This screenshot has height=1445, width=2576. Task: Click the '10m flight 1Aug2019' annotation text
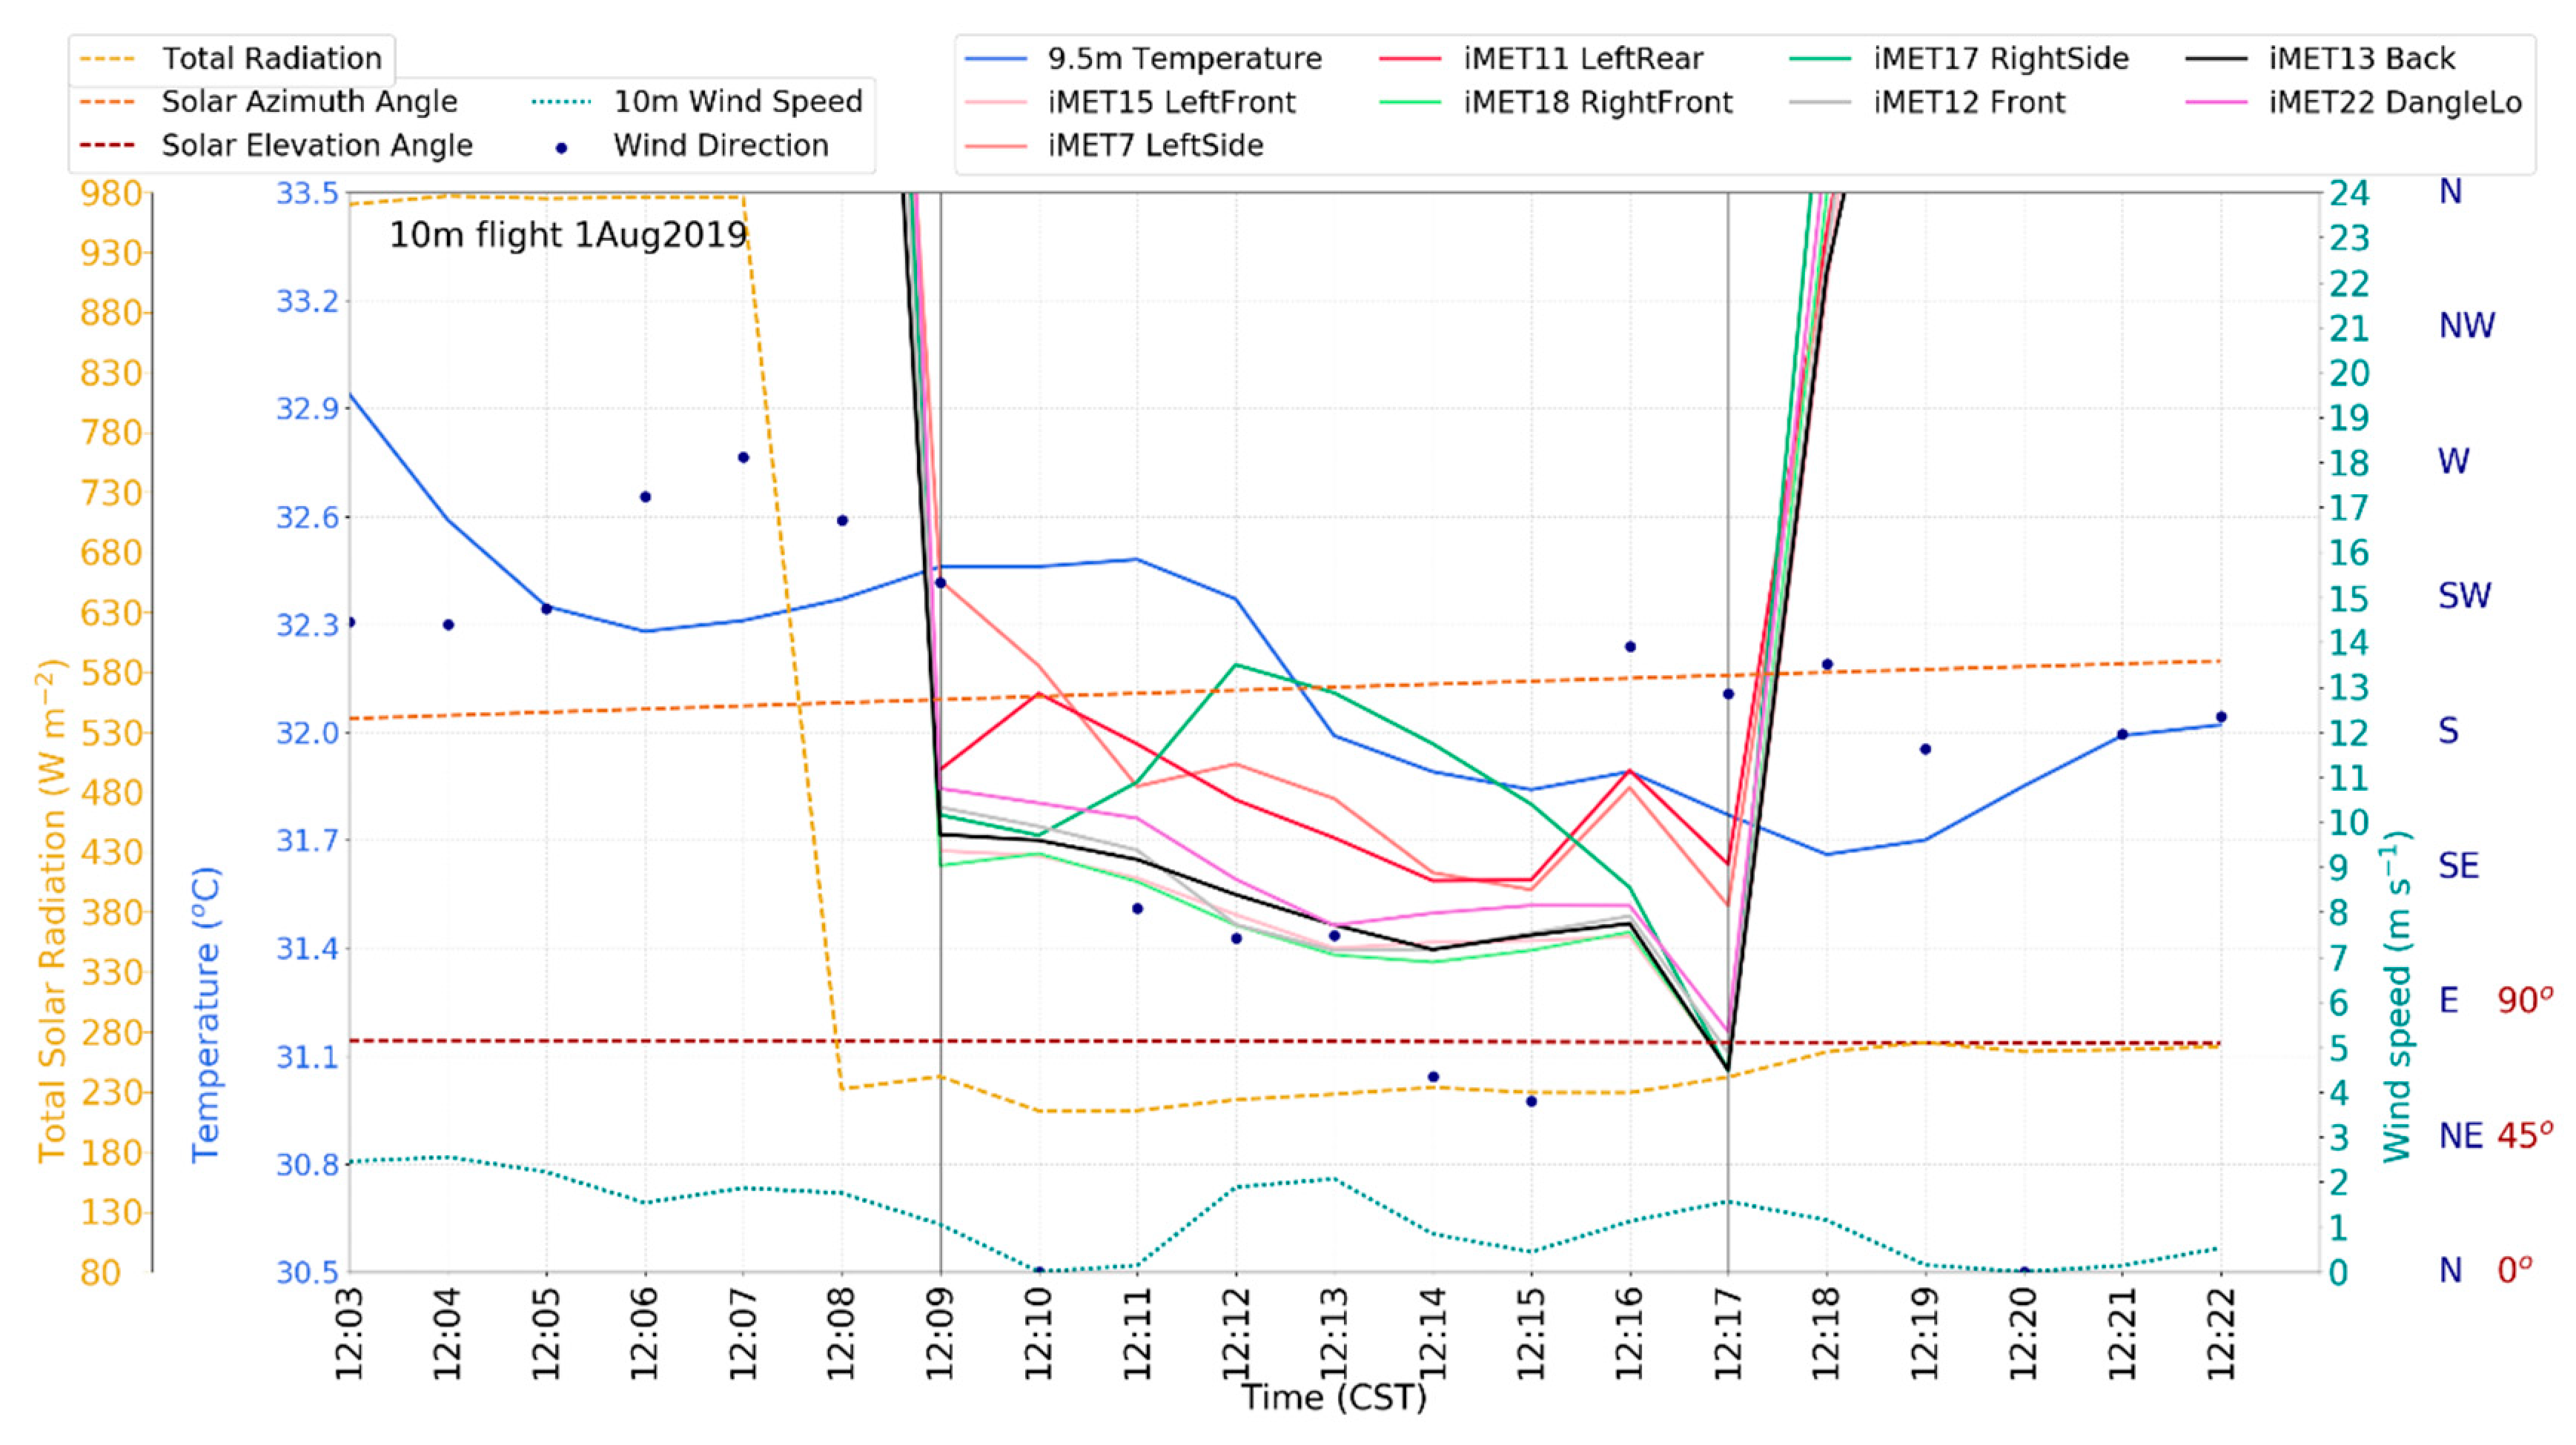(x=568, y=235)
